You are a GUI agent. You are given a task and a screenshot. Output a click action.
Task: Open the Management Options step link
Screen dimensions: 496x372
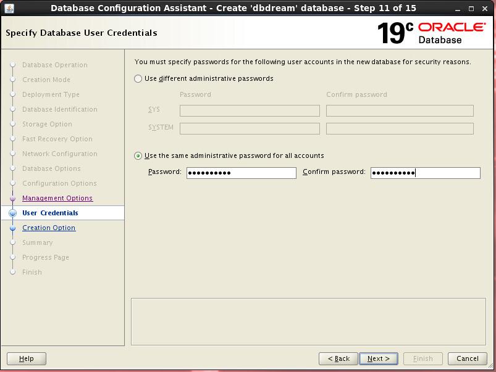(57, 198)
